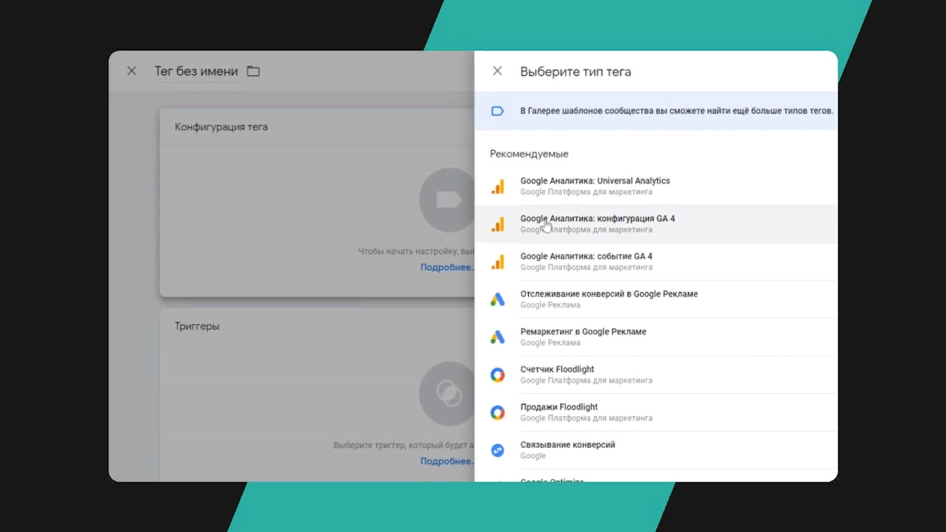The height and width of the screenshot is (532, 946).
Task: Click Подробнее link under tag configuration
Action: [447, 267]
